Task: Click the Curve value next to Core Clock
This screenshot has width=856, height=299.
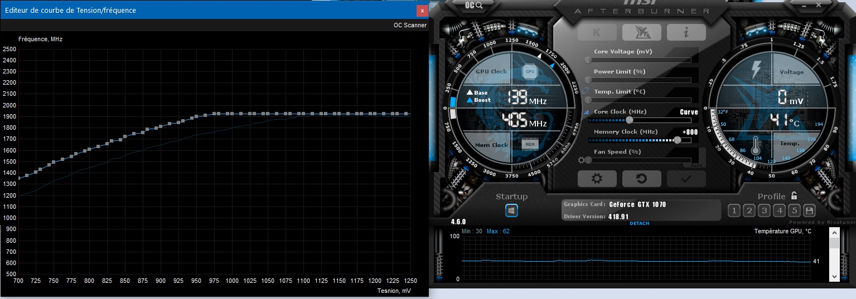Action: tap(689, 112)
